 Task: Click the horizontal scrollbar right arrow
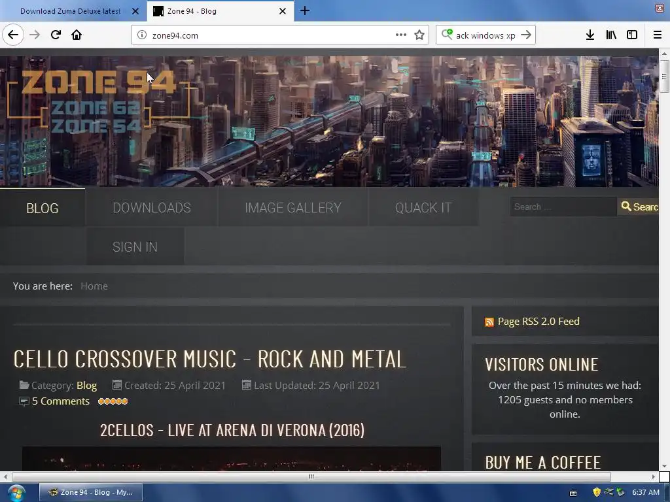(x=654, y=477)
